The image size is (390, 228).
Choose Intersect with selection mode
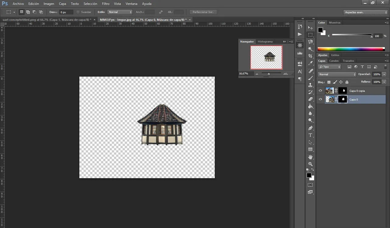pyautogui.click(x=41, y=12)
